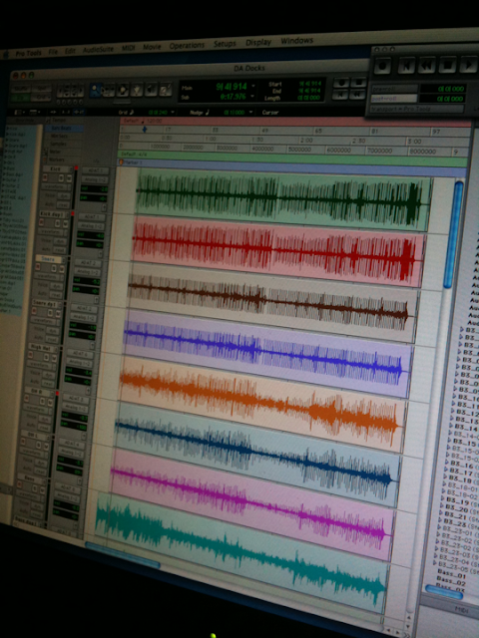Screen dimensions: 479x638
Task: Expand B3_19 region in region list
Action: click(443, 498)
